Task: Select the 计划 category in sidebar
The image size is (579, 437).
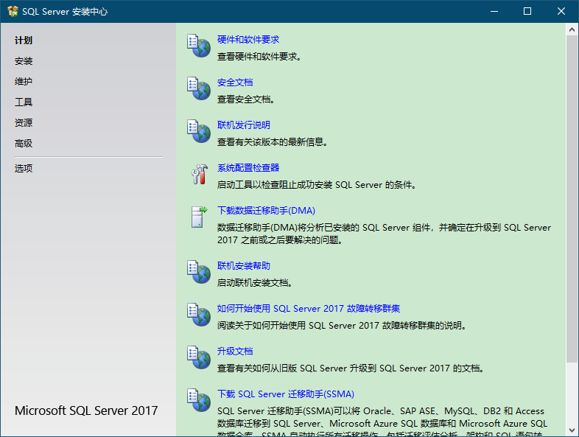Action: coord(24,41)
